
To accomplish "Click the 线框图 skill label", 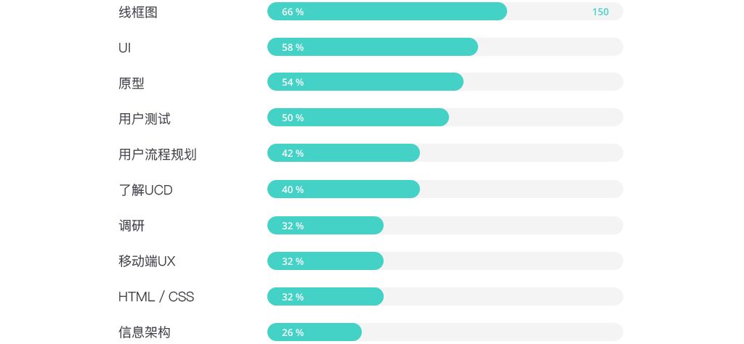I will 137,12.
